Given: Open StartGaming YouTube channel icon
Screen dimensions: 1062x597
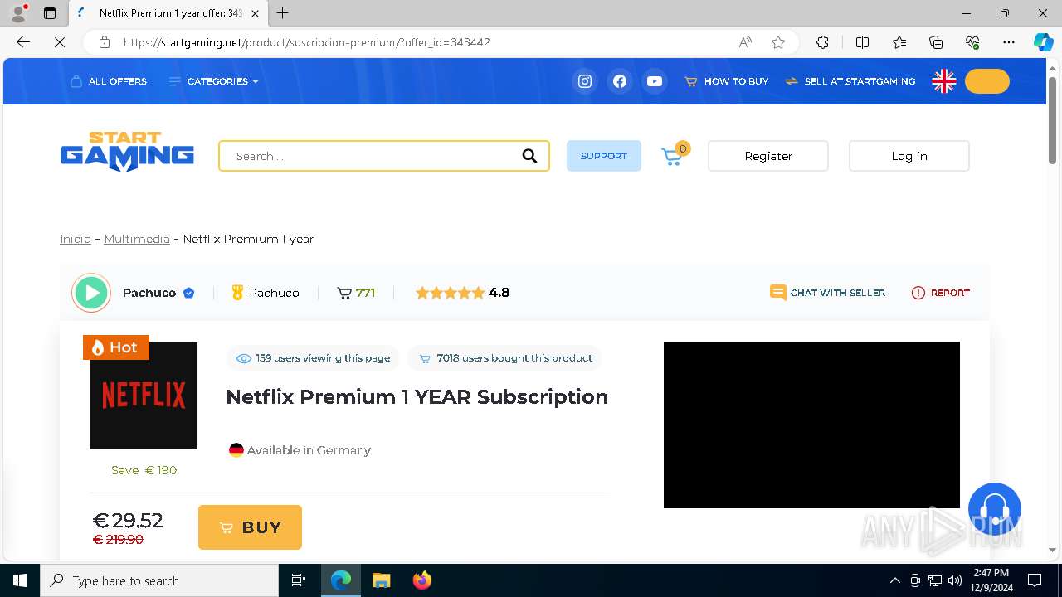Looking at the screenshot, I should coord(655,81).
